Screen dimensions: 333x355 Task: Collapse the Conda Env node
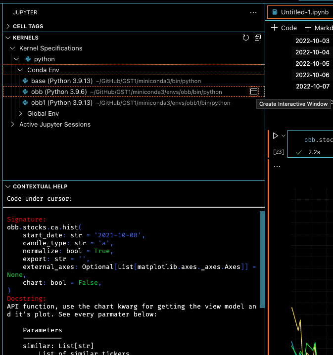20,70
